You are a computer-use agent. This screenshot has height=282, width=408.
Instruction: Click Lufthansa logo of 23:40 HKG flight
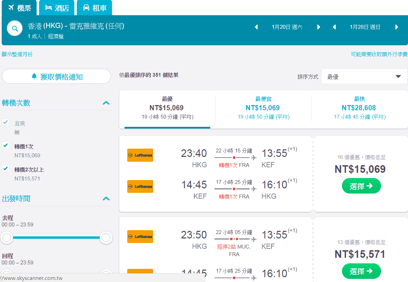(x=140, y=155)
